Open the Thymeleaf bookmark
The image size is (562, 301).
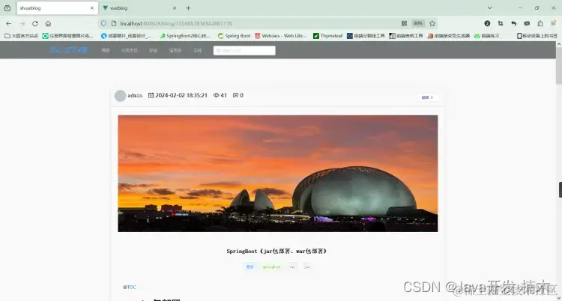[x=327, y=36]
